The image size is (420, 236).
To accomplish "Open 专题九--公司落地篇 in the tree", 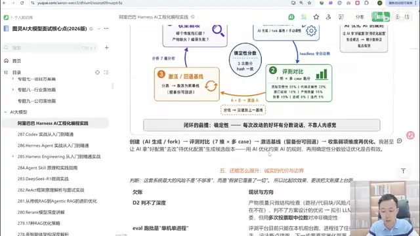I will tap(37, 101).
